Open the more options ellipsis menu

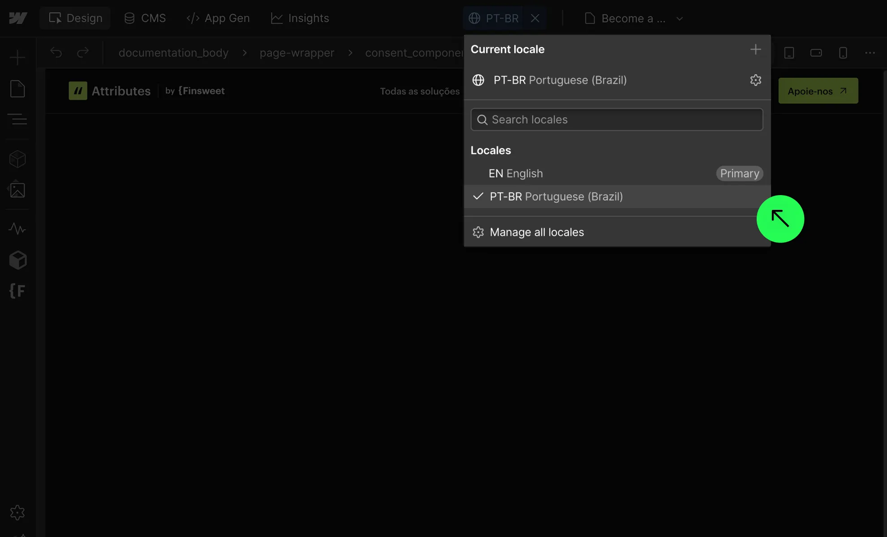coord(870,53)
